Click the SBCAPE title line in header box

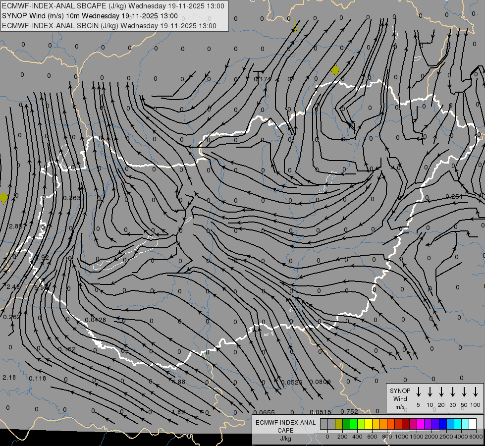click(x=113, y=6)
